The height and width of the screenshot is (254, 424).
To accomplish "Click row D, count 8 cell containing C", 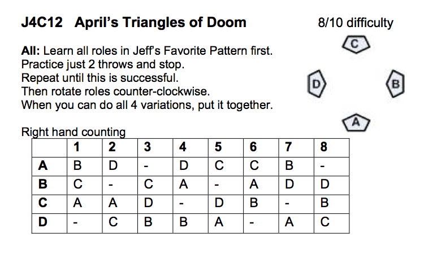I will 331,224.
